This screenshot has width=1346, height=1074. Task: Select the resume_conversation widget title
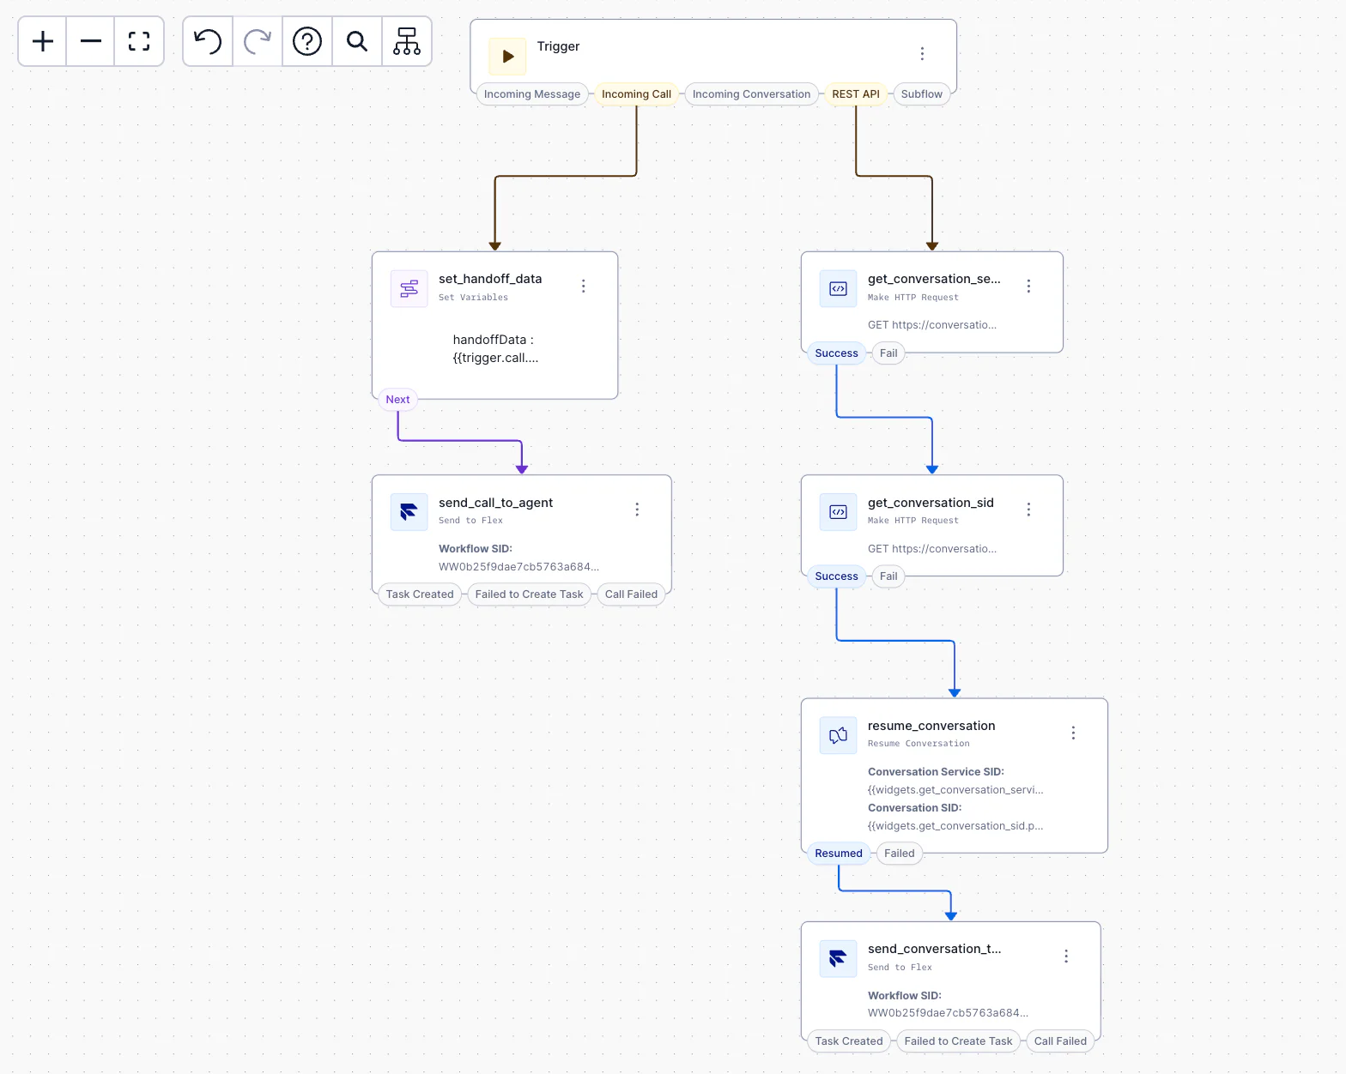tap(931, 726)
